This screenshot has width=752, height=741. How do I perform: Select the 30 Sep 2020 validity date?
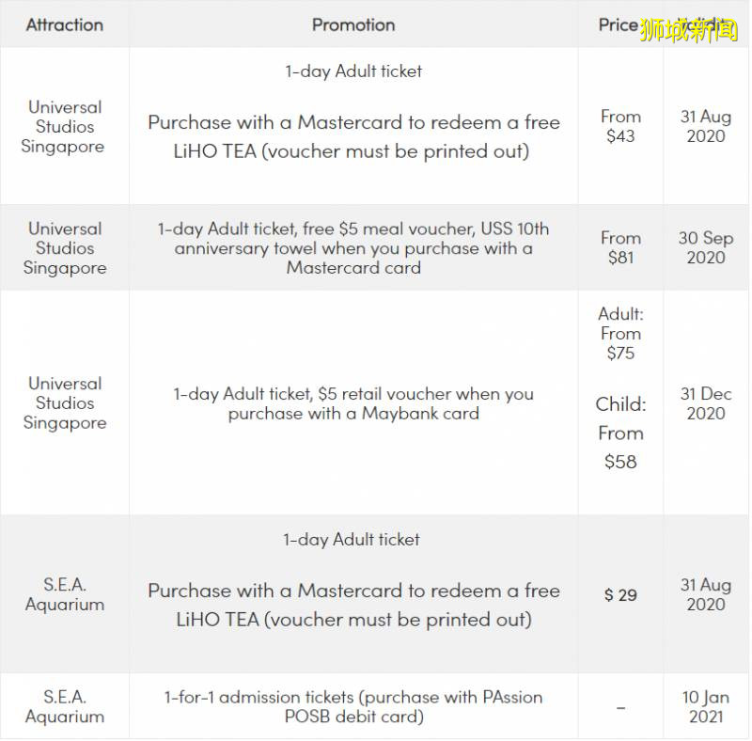(705, 247)
